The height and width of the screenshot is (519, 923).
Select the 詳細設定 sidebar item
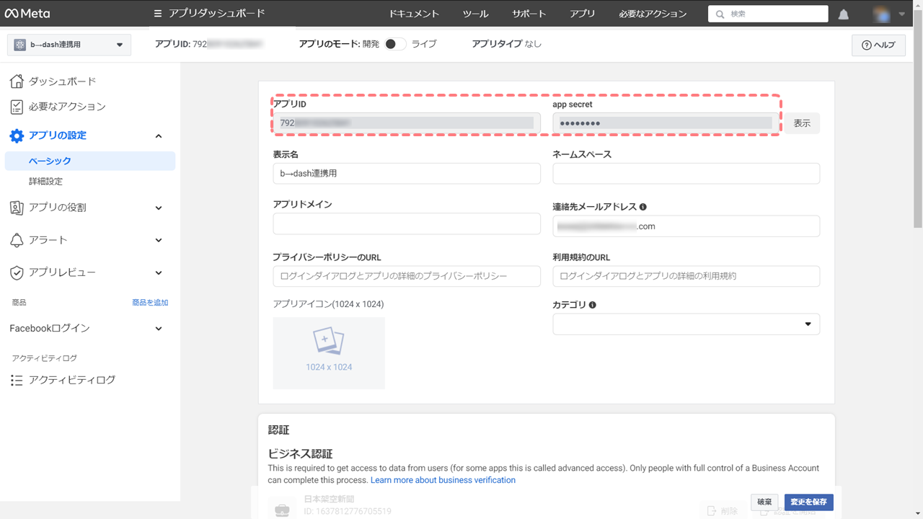[45, 182]
